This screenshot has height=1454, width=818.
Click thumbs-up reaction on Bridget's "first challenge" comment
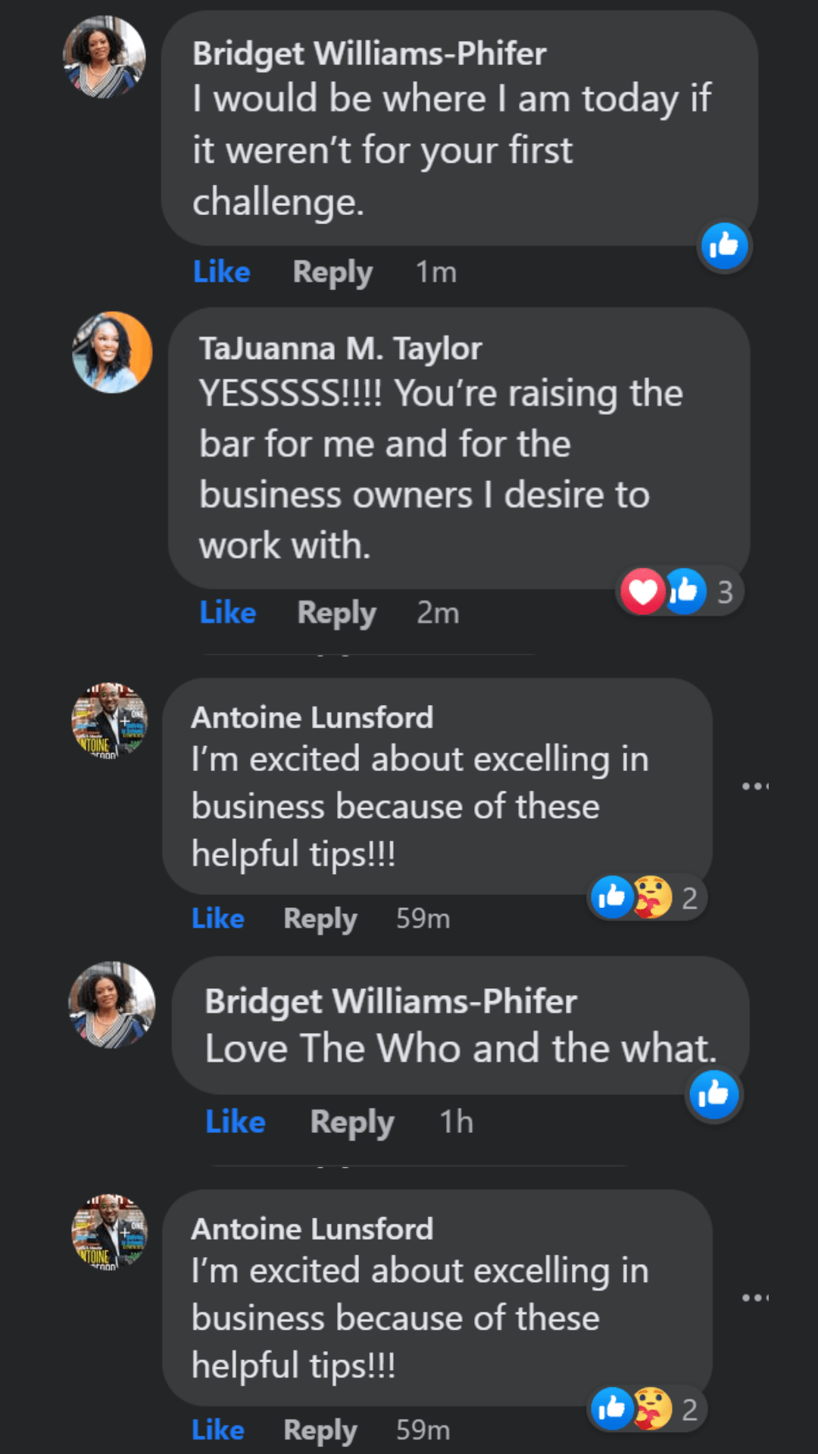click(724, 246)
